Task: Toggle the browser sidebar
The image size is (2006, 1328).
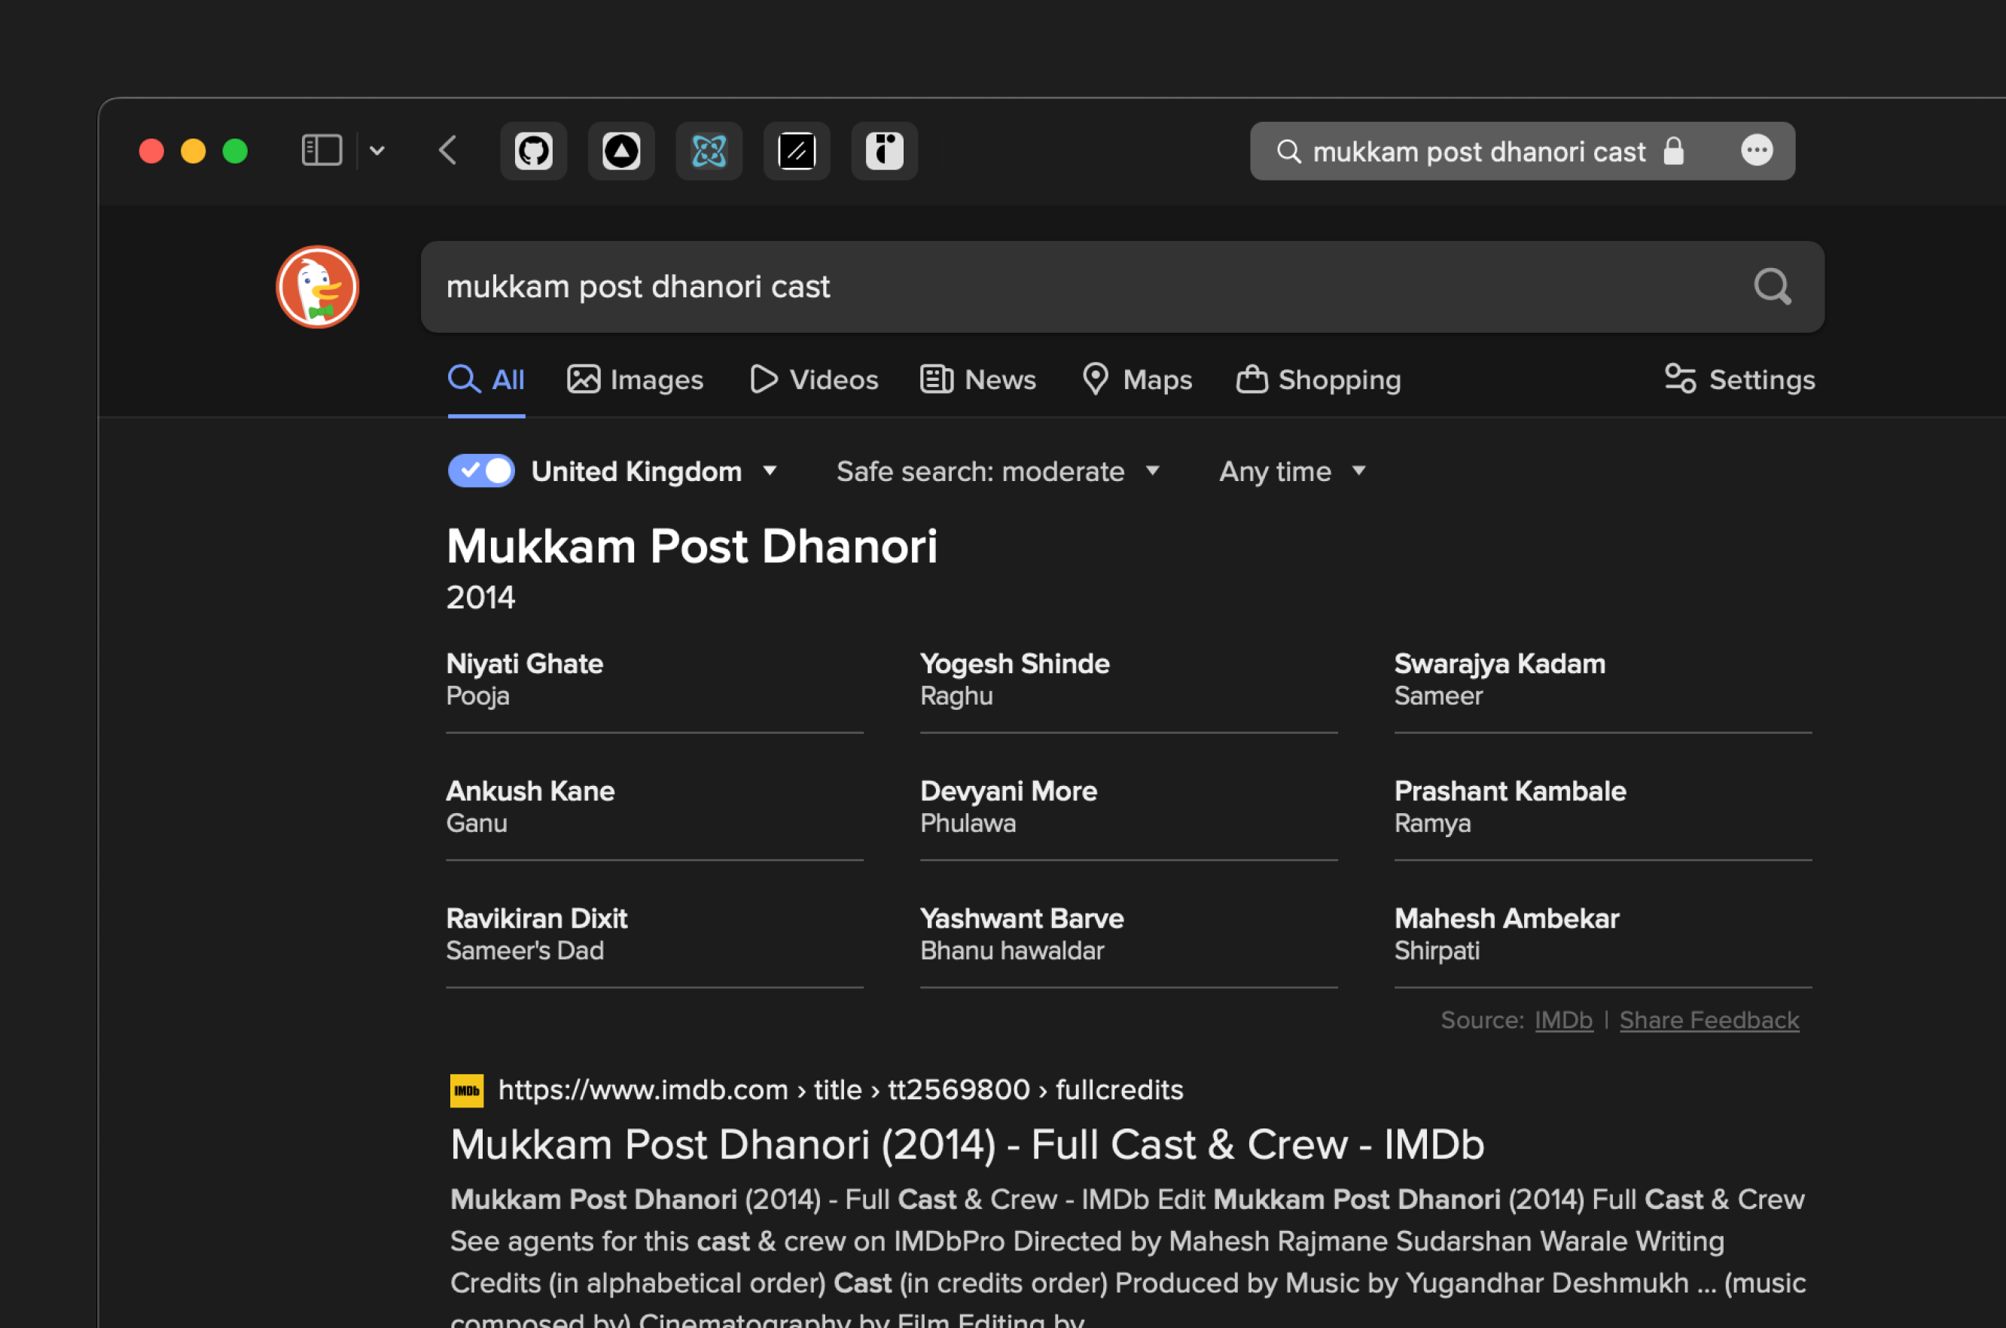Action: pos(322,151)
